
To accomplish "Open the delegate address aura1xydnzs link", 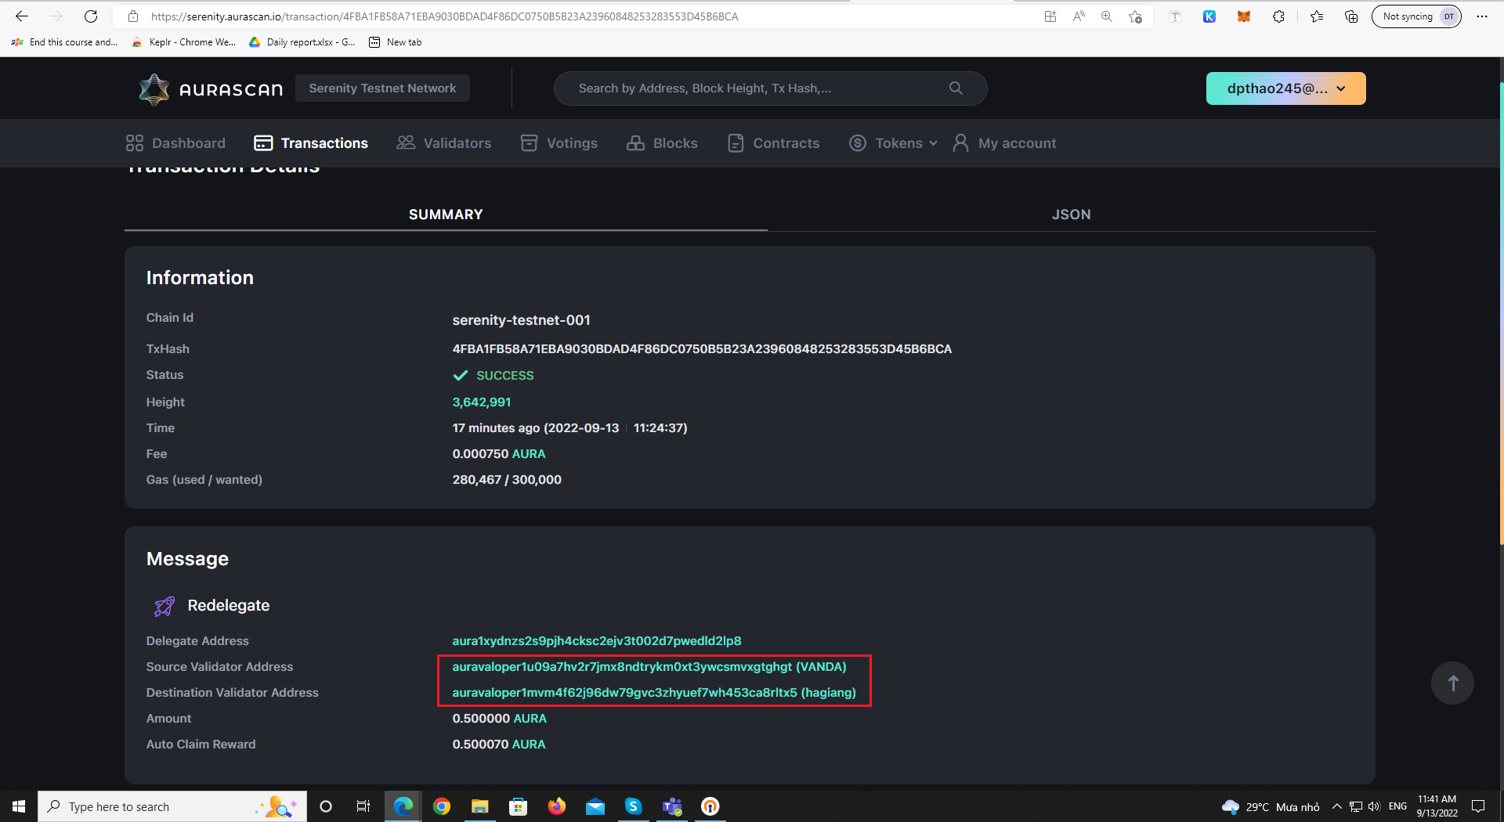I will [x=596, y=640].
